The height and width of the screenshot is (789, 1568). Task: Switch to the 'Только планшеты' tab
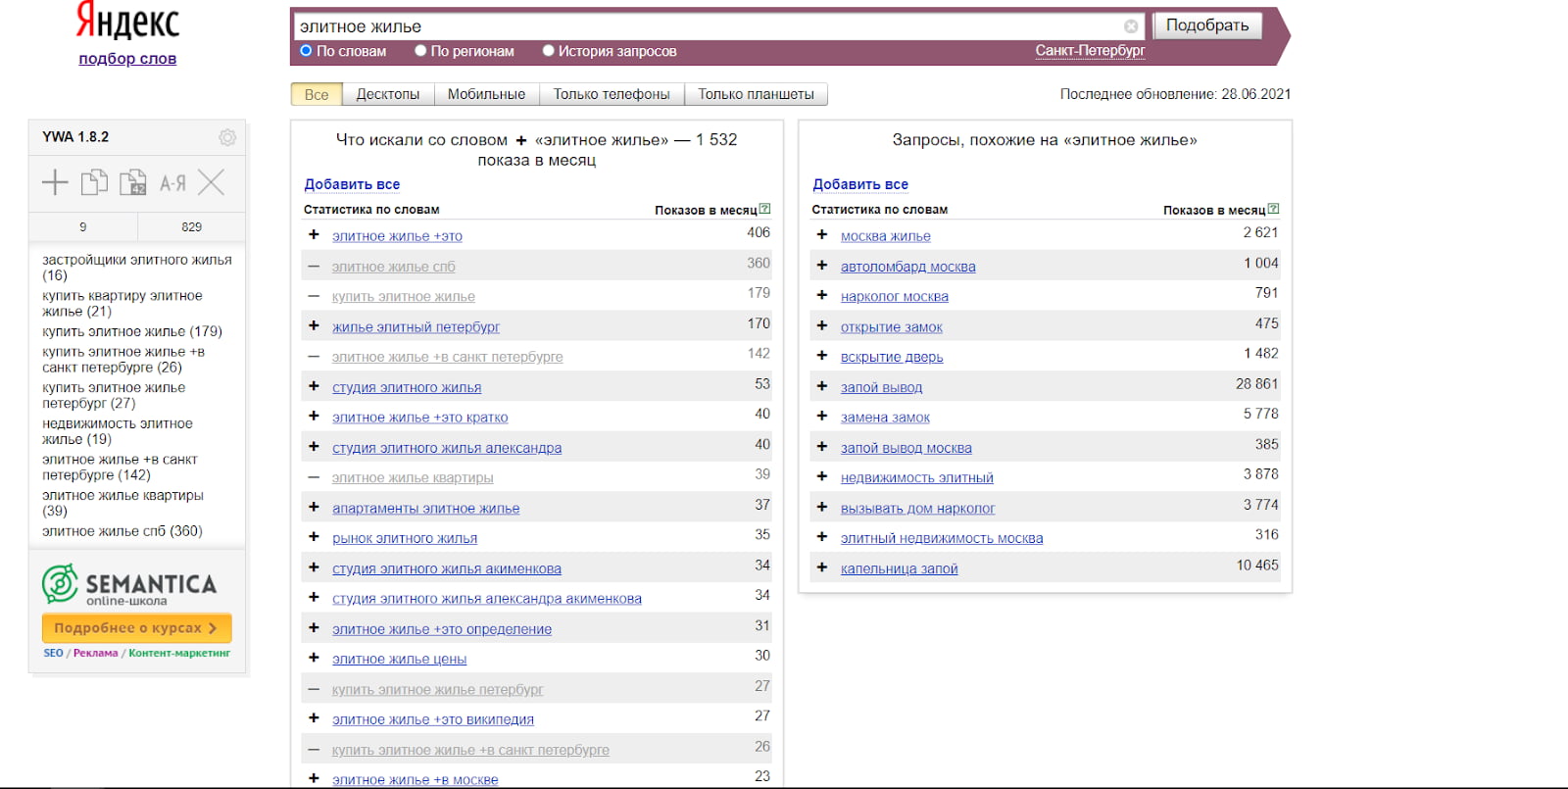tap(756, 94)
